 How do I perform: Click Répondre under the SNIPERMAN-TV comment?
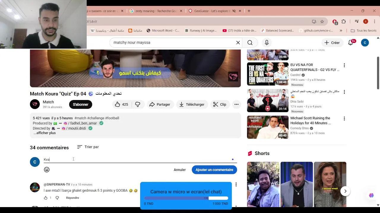[x=72, y=198]
